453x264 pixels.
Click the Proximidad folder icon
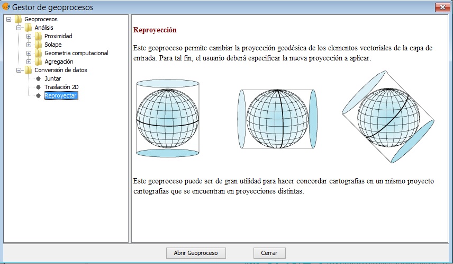[x=38, y=36]
